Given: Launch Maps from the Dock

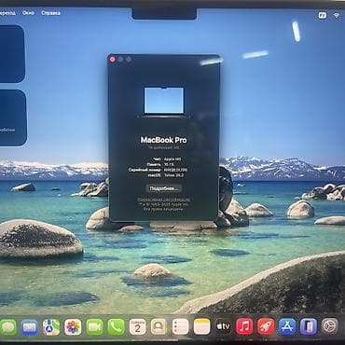Looking at the screenshot, I should 51,327.
